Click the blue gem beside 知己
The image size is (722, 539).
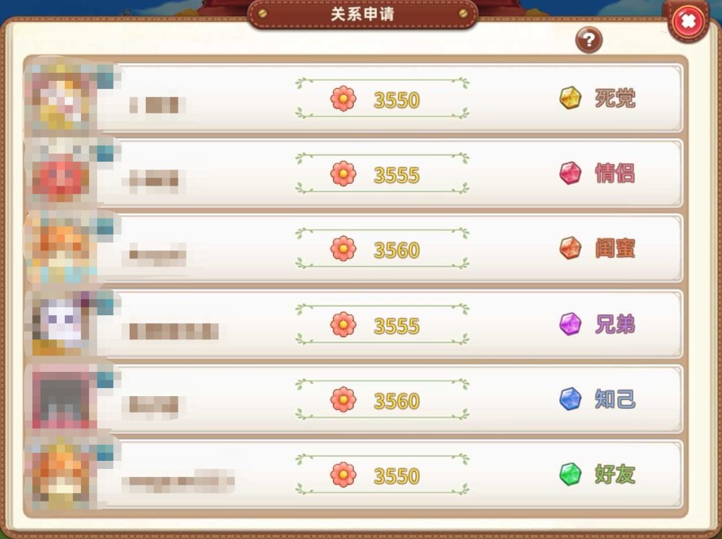570,399
